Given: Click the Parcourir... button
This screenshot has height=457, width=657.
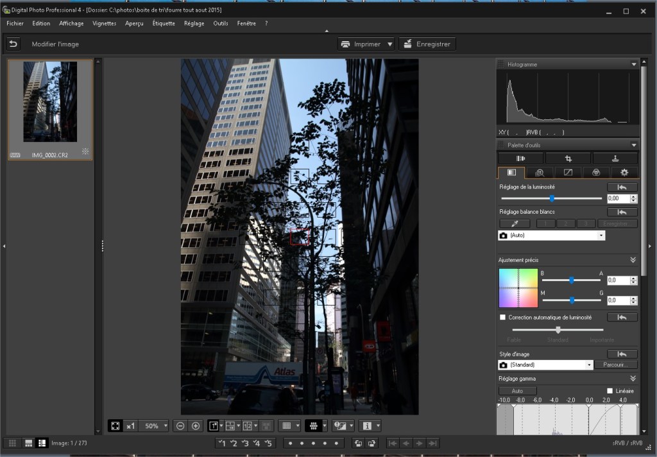Looking at the screenshot, I should (615, 364).
